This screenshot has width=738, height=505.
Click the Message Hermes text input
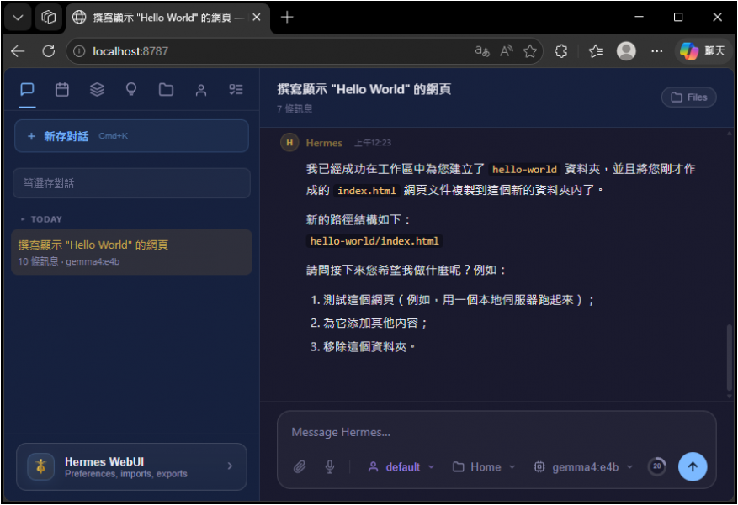point(496,432)
